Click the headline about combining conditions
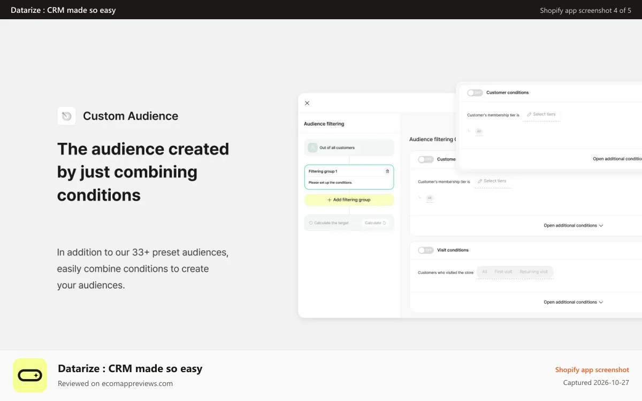The height and width of the screenshot is (401, 642). click(143, 172)
